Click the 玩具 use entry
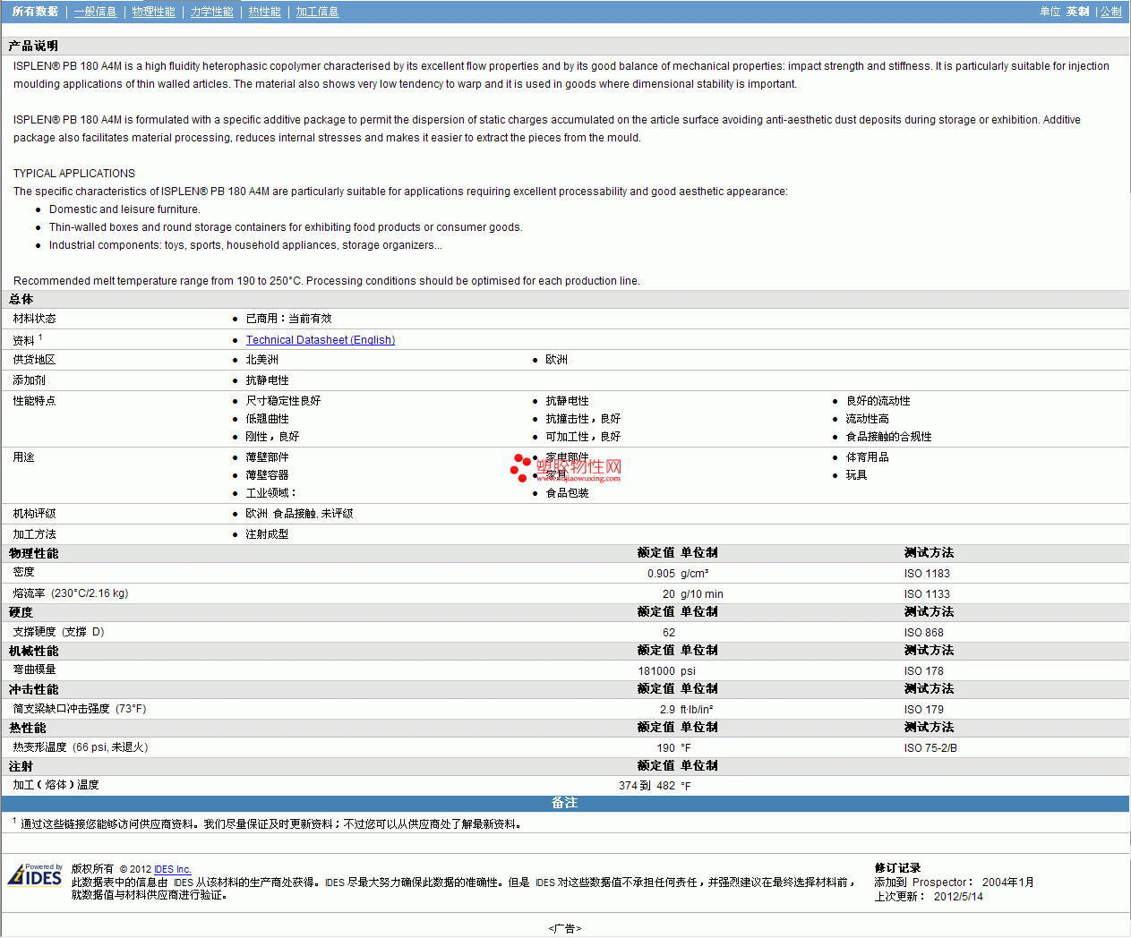This screenshot has width=1131, height=938. point(856,475)
